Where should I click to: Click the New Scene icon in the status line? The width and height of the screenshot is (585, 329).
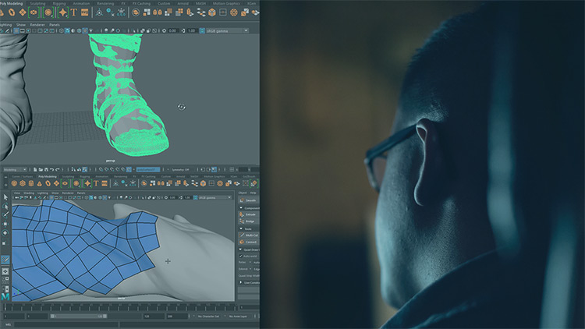[x=34, y=170]
